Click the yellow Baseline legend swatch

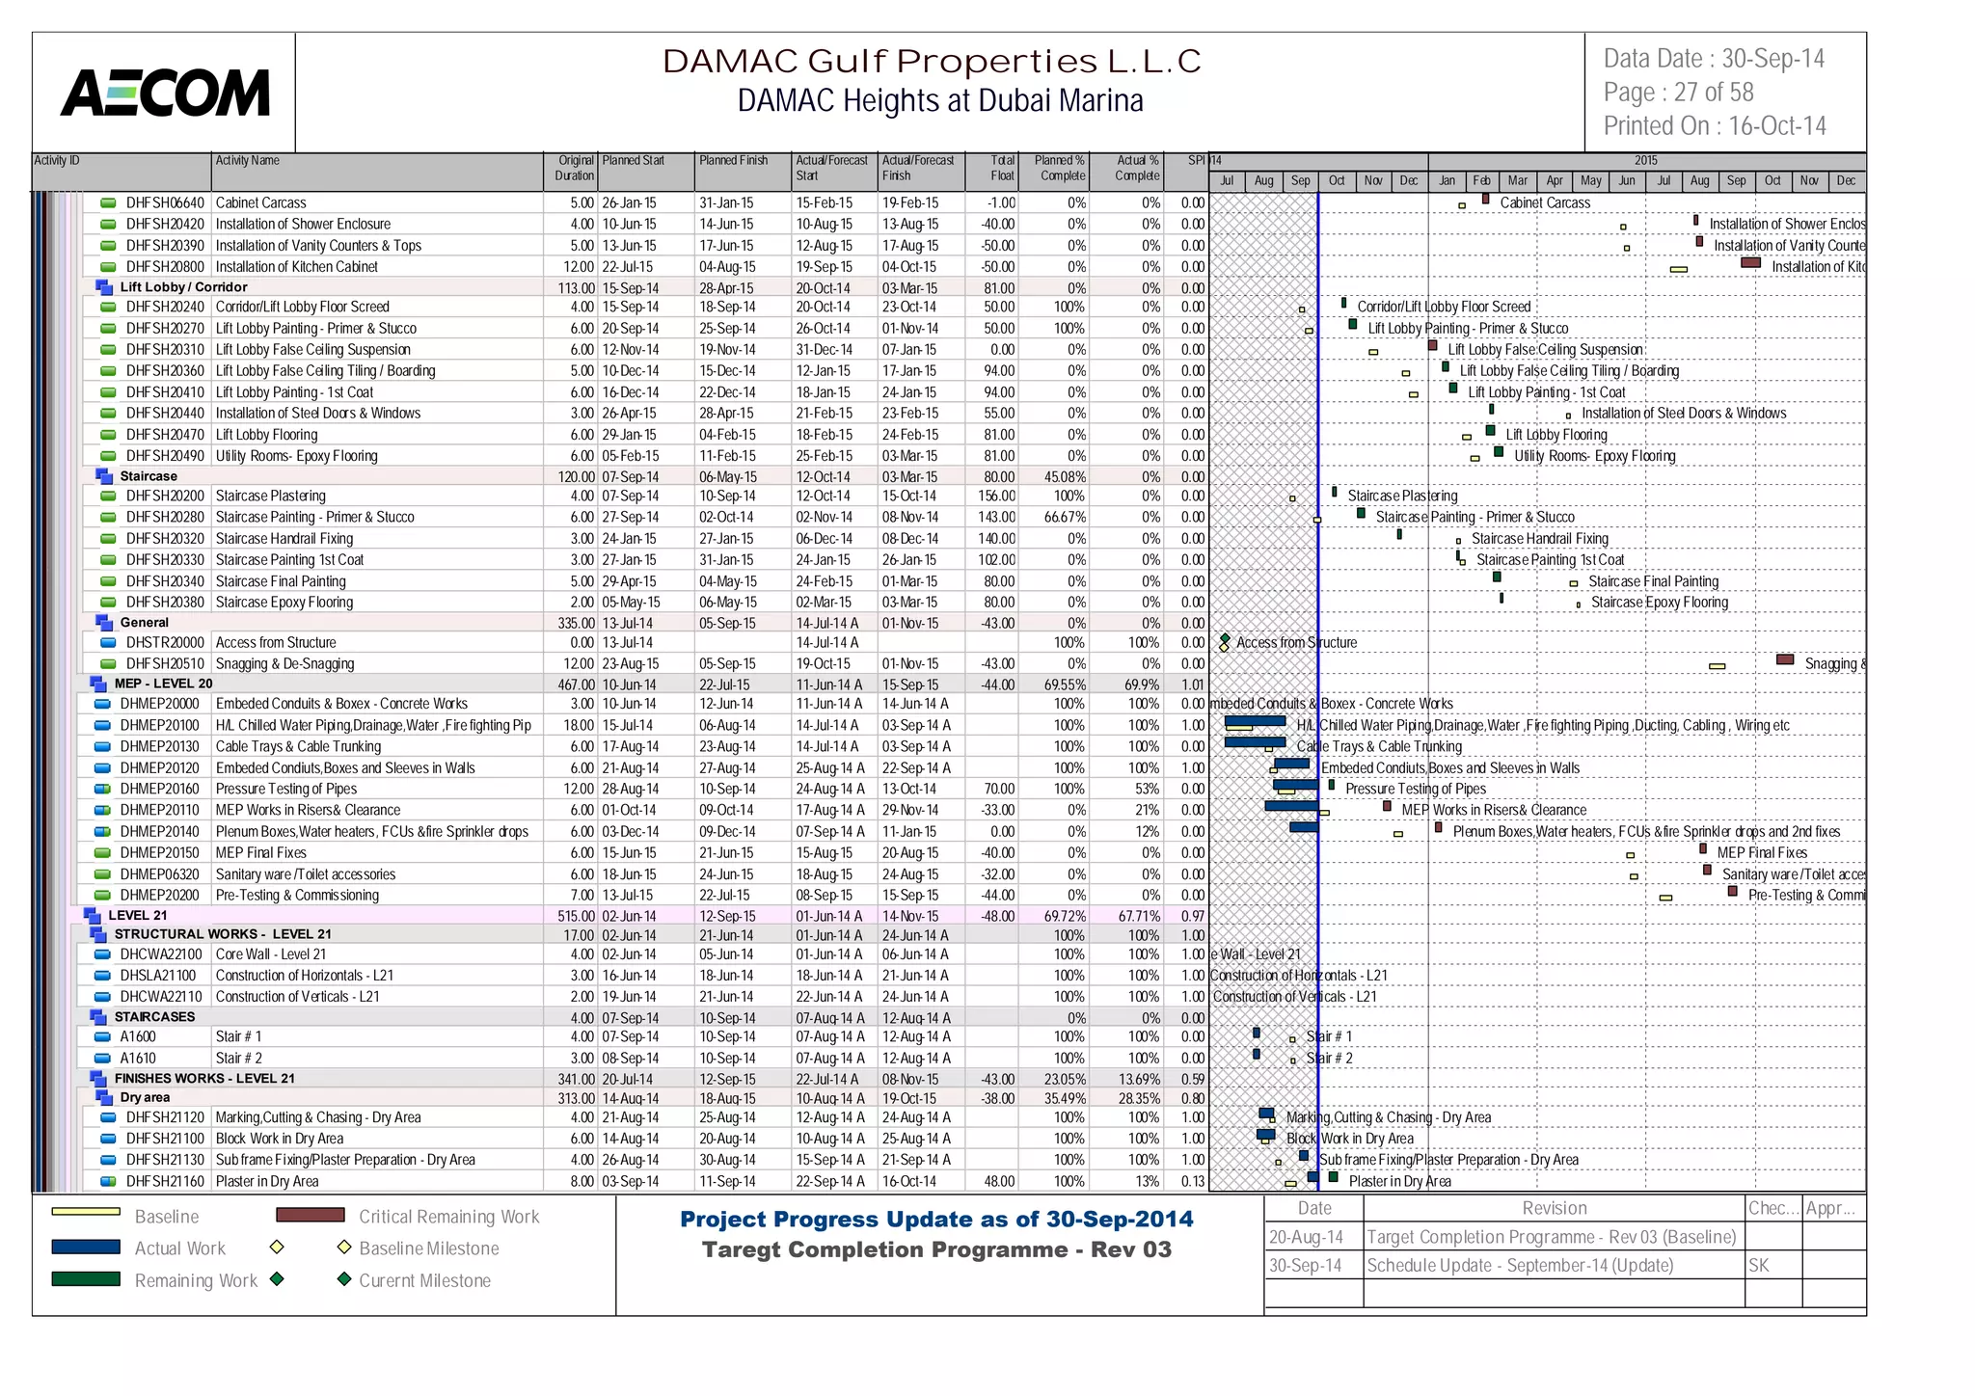[x=86, y=1212]
